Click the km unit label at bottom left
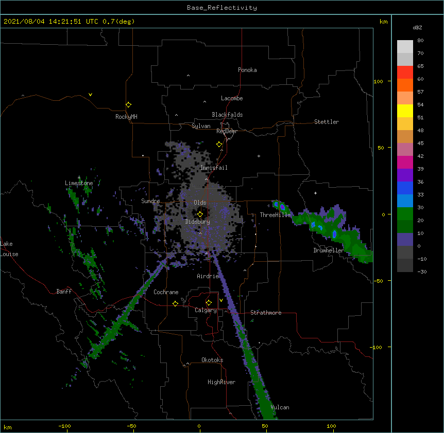The image size is (444, 433). tap(8, 427)
